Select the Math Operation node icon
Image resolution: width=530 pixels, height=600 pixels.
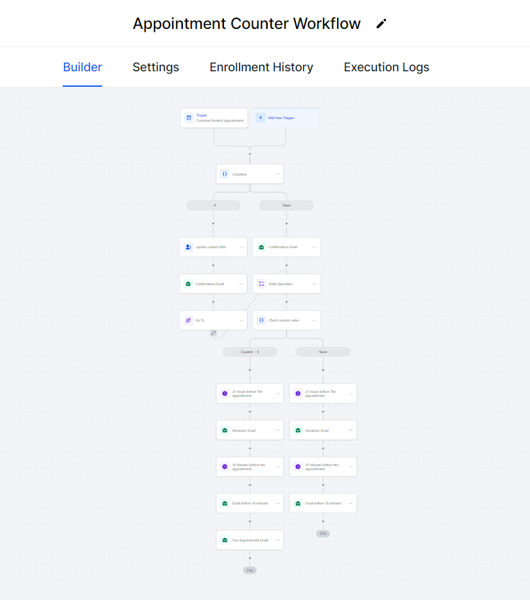click(261, 283)
